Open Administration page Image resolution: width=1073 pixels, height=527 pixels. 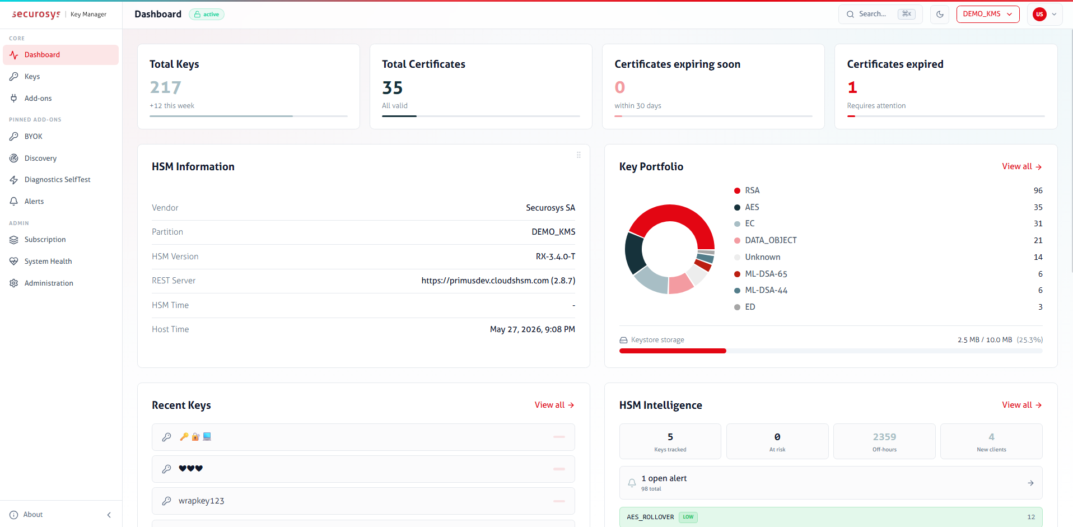click(61, 283)
